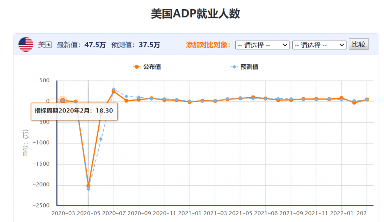Screen dimensions: 384x222
Task: Click the 比较 button
Action: coord(359,44)
